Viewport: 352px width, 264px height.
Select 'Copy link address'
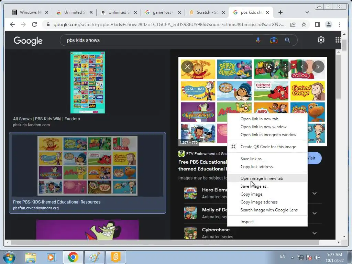[267, 167]
